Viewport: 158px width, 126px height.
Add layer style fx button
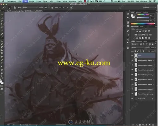point(136,125)
